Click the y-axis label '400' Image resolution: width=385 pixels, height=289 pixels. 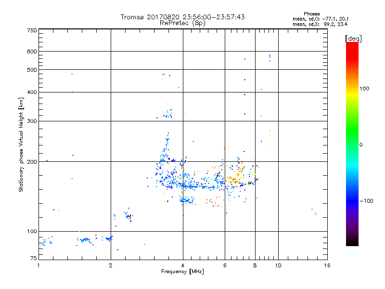(32, 92)
